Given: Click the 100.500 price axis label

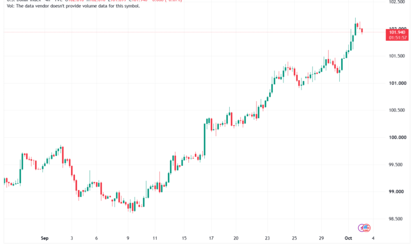Looking at the screenshot, I should pyautogui.click(x=396, y=110).
